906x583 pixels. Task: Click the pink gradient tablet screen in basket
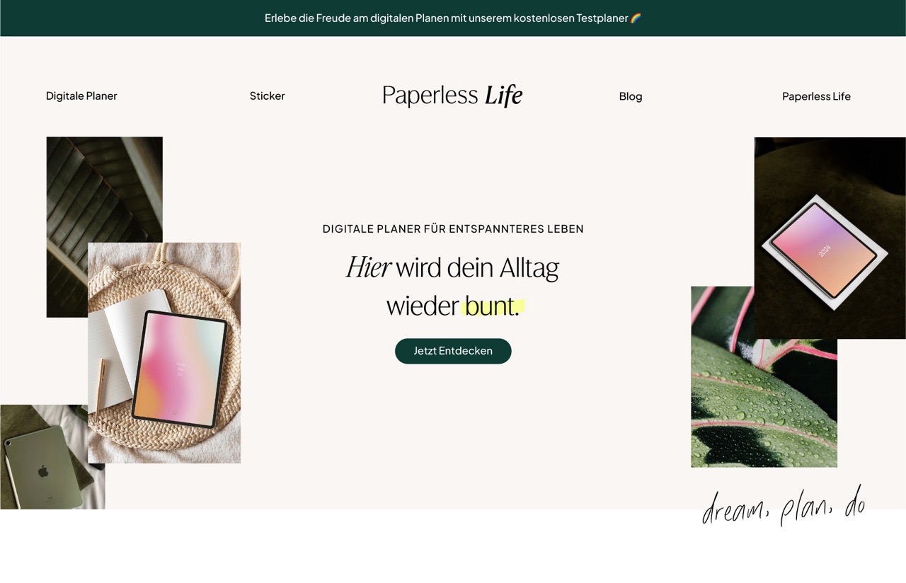pyautogui.click(x=179, y=369)
